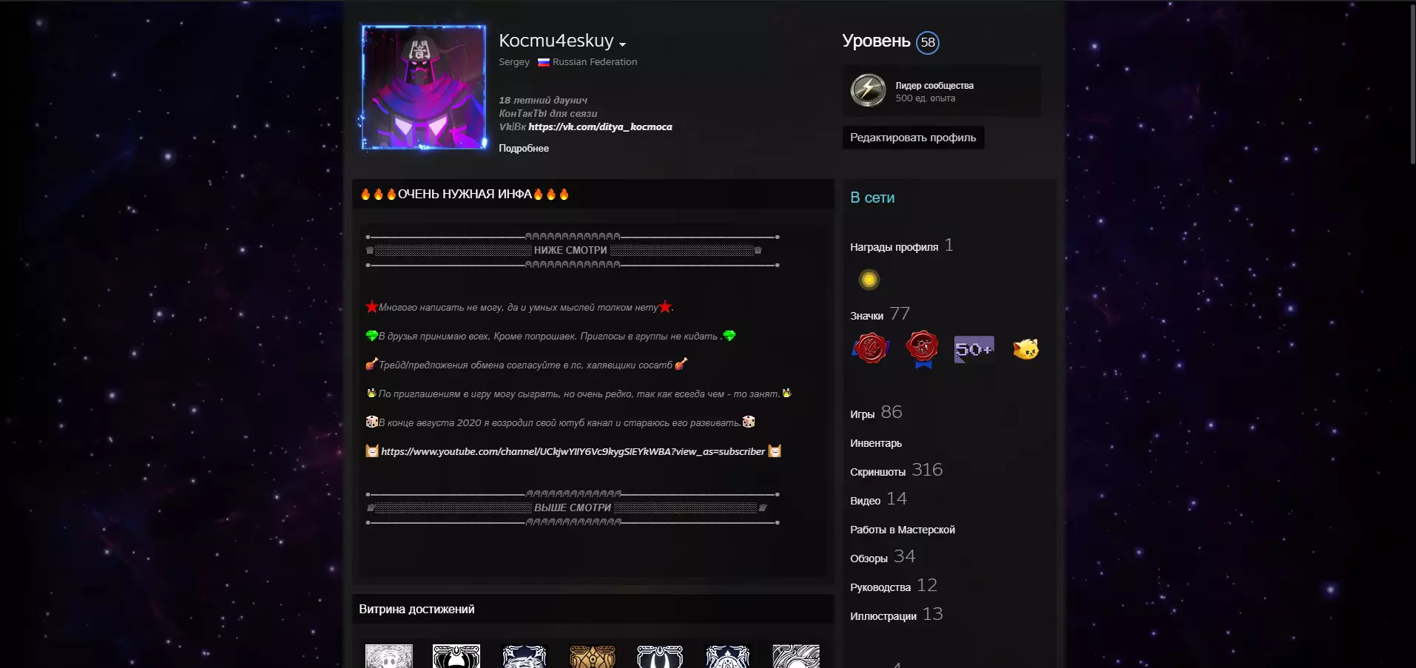Select the first red wax seal badge
This screenshot has width=1416, height=668.
(x=871, y=348)
